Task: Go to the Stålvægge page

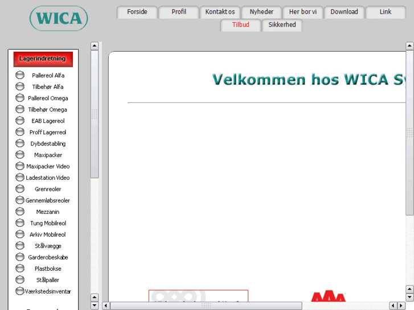Action: point(48,246)
